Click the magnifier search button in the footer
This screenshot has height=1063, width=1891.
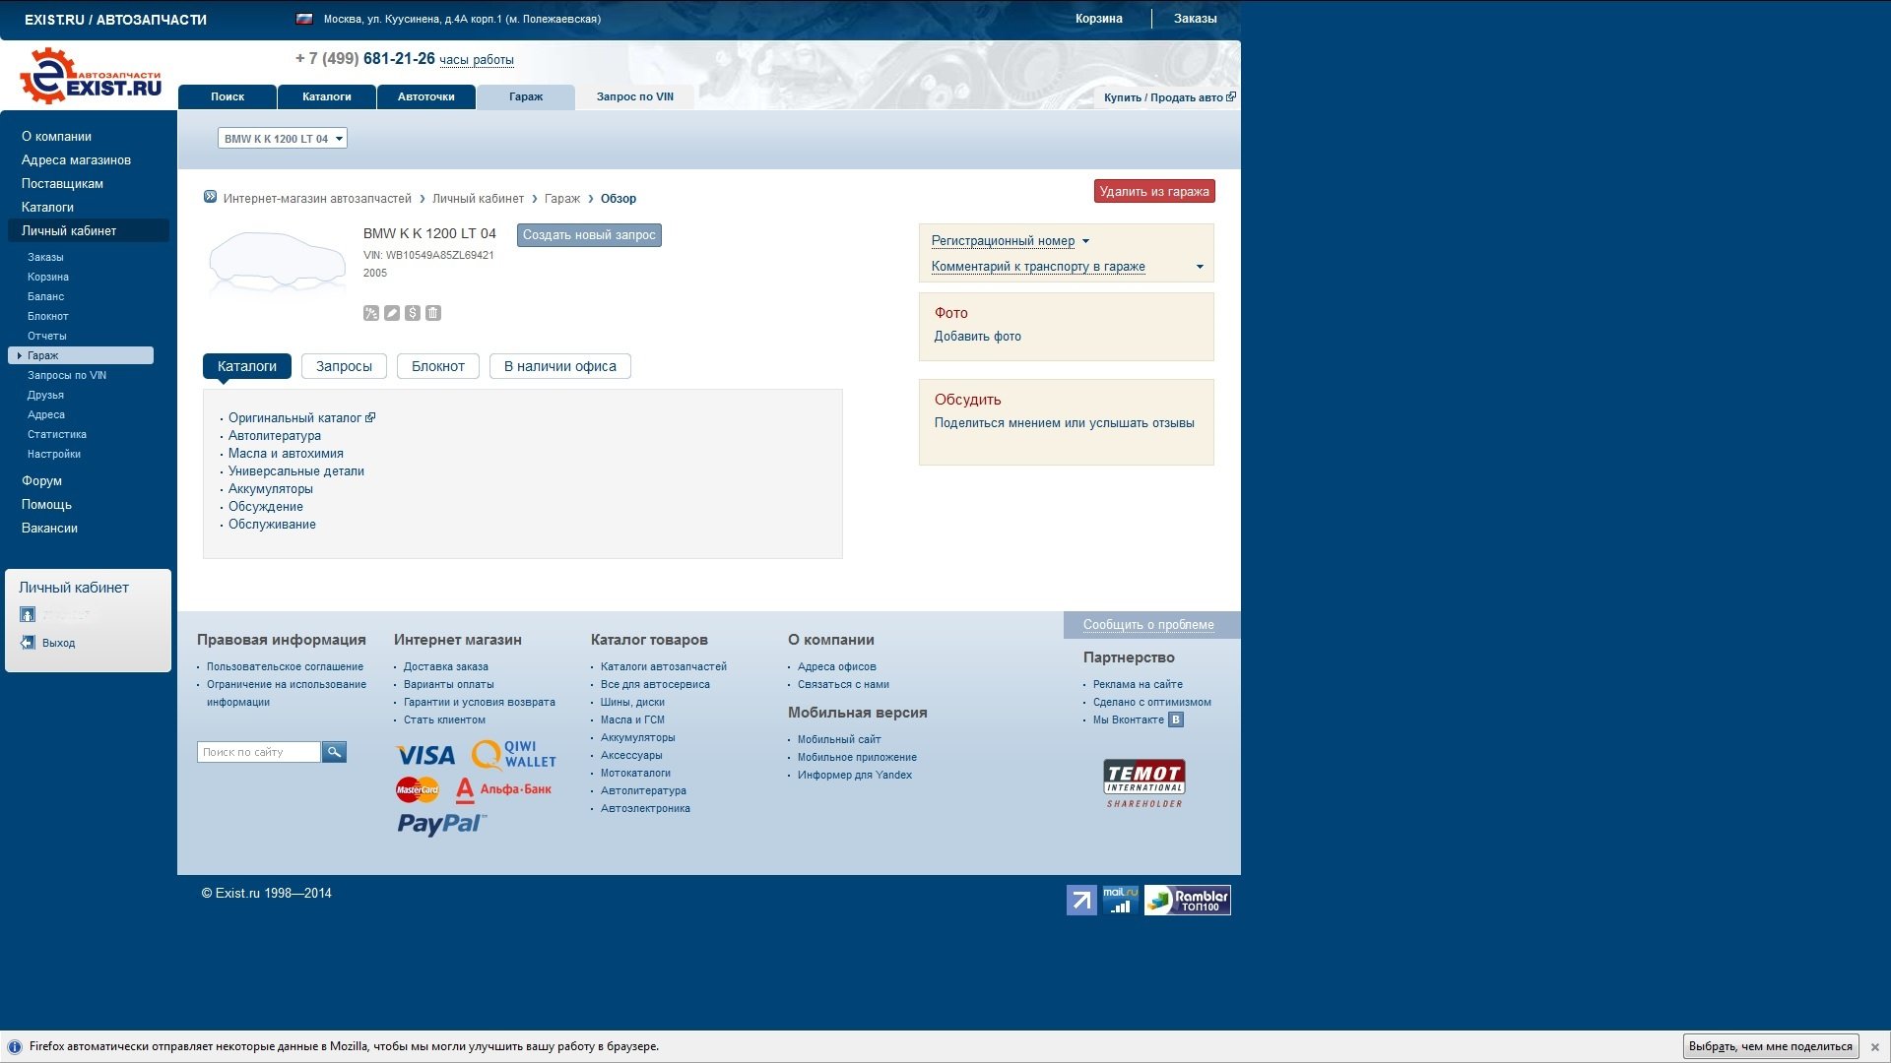[334, 752]
